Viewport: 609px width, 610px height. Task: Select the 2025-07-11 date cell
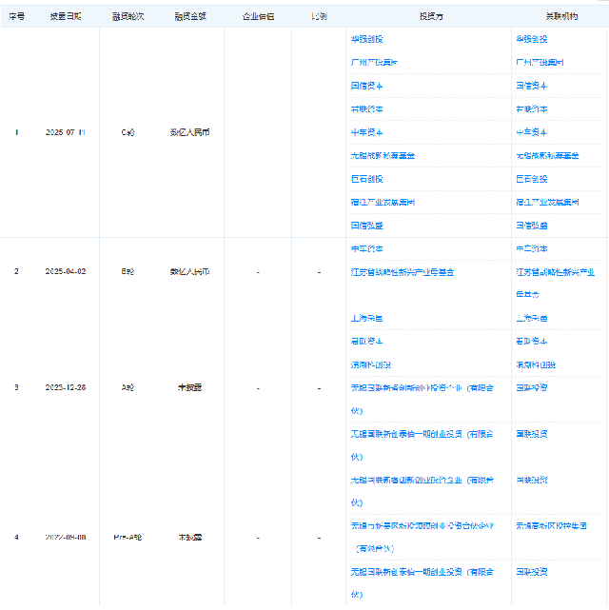(x=66, y=132)
